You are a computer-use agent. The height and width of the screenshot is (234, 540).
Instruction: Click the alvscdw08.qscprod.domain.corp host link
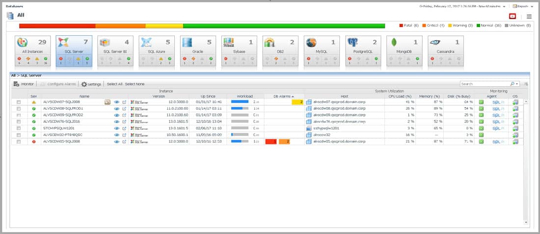click(339, 109)
